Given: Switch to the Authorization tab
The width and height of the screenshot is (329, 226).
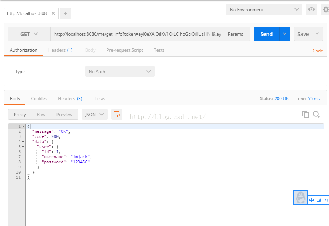Looking at the screenshot, I should (x=24, y=50).
